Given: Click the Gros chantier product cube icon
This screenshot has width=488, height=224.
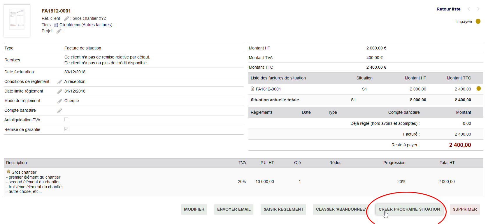Looking at the screenshot, I should pos(8,172).
